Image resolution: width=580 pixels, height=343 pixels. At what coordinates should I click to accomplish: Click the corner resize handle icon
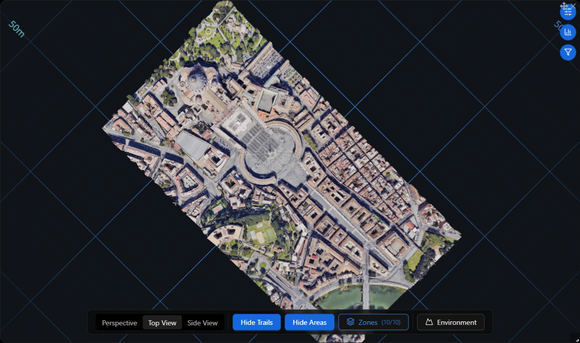tap(577, 339)
